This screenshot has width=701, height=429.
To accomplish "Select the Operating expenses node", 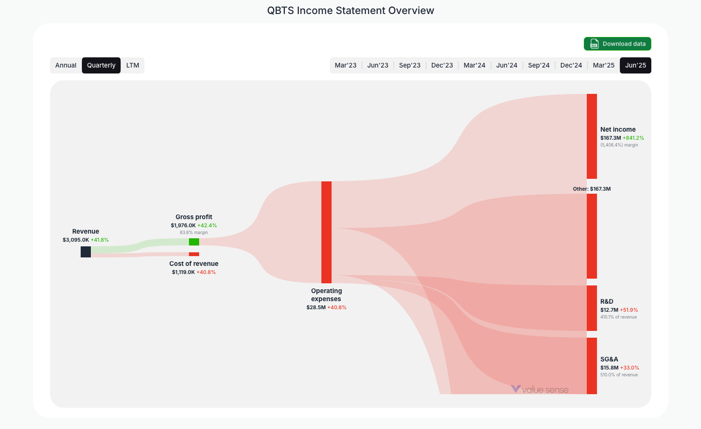I will pos(327,232).
